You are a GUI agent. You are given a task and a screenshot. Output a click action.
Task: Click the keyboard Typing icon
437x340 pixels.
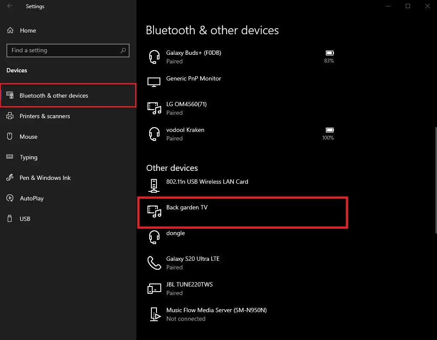pyautogui.click(x=10, y=157)
